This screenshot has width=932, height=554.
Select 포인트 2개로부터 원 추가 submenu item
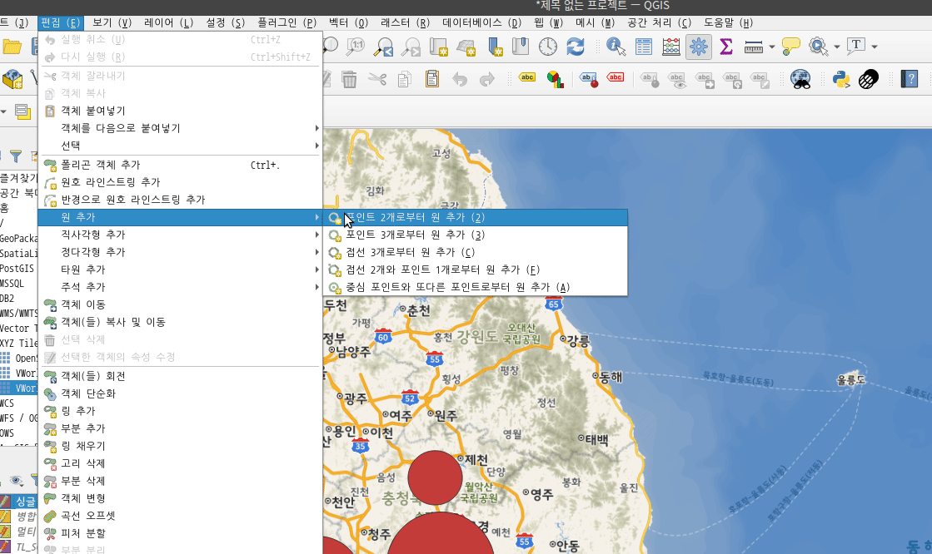pos(475,217)
